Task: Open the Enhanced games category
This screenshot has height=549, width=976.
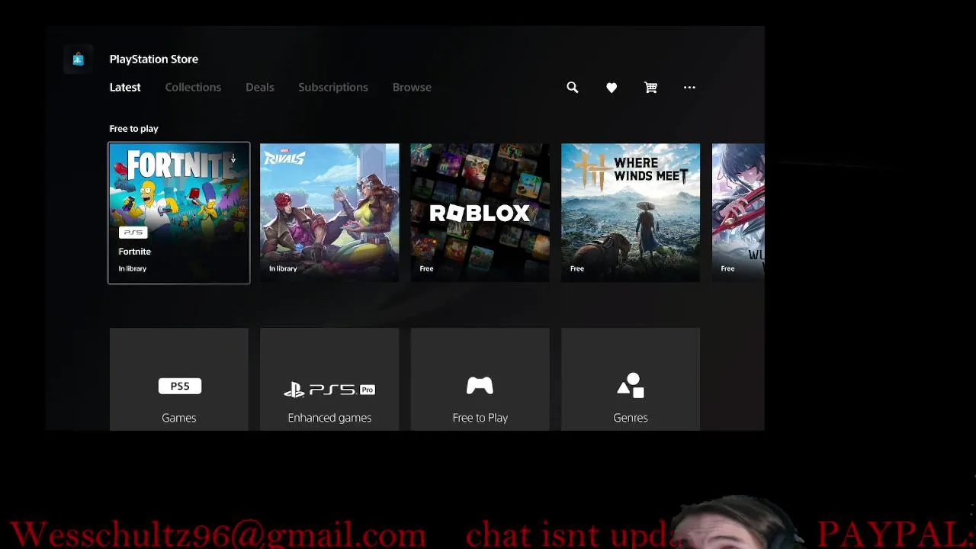Action: pyautogui.click(x=329, y=380)
